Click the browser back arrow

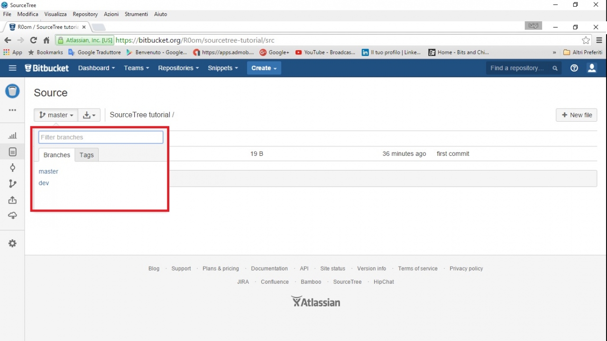[8, 40]
